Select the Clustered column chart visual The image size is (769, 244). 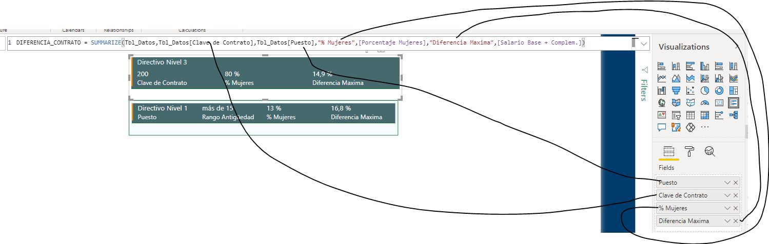[x=705, y=66]
